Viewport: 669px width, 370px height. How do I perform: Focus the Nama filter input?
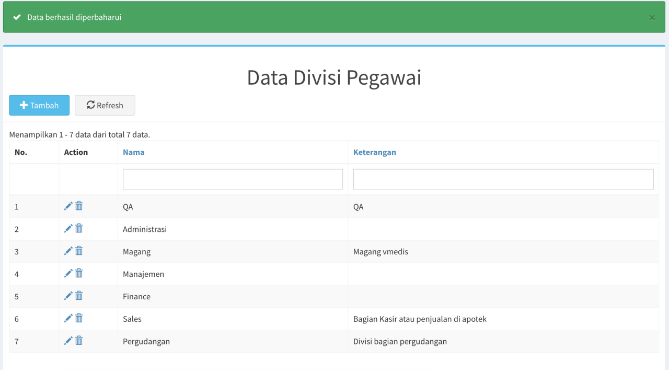(233, 179)
